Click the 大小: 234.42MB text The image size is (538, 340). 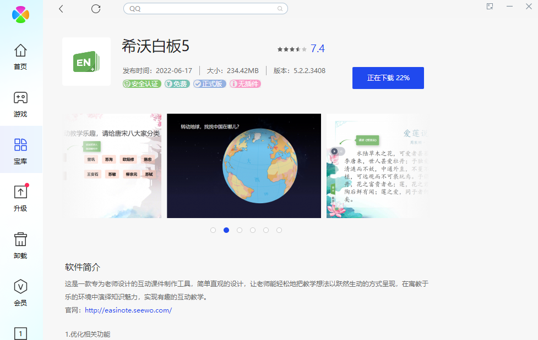coord(232,71)
